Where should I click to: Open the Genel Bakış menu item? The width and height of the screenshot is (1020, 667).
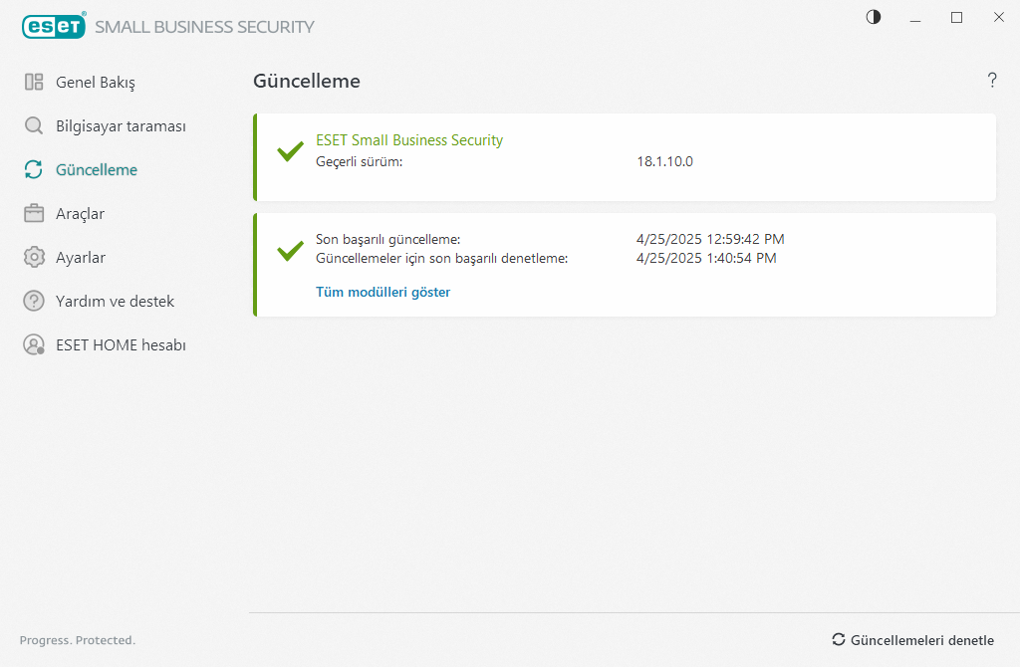(x=96, y=83)
